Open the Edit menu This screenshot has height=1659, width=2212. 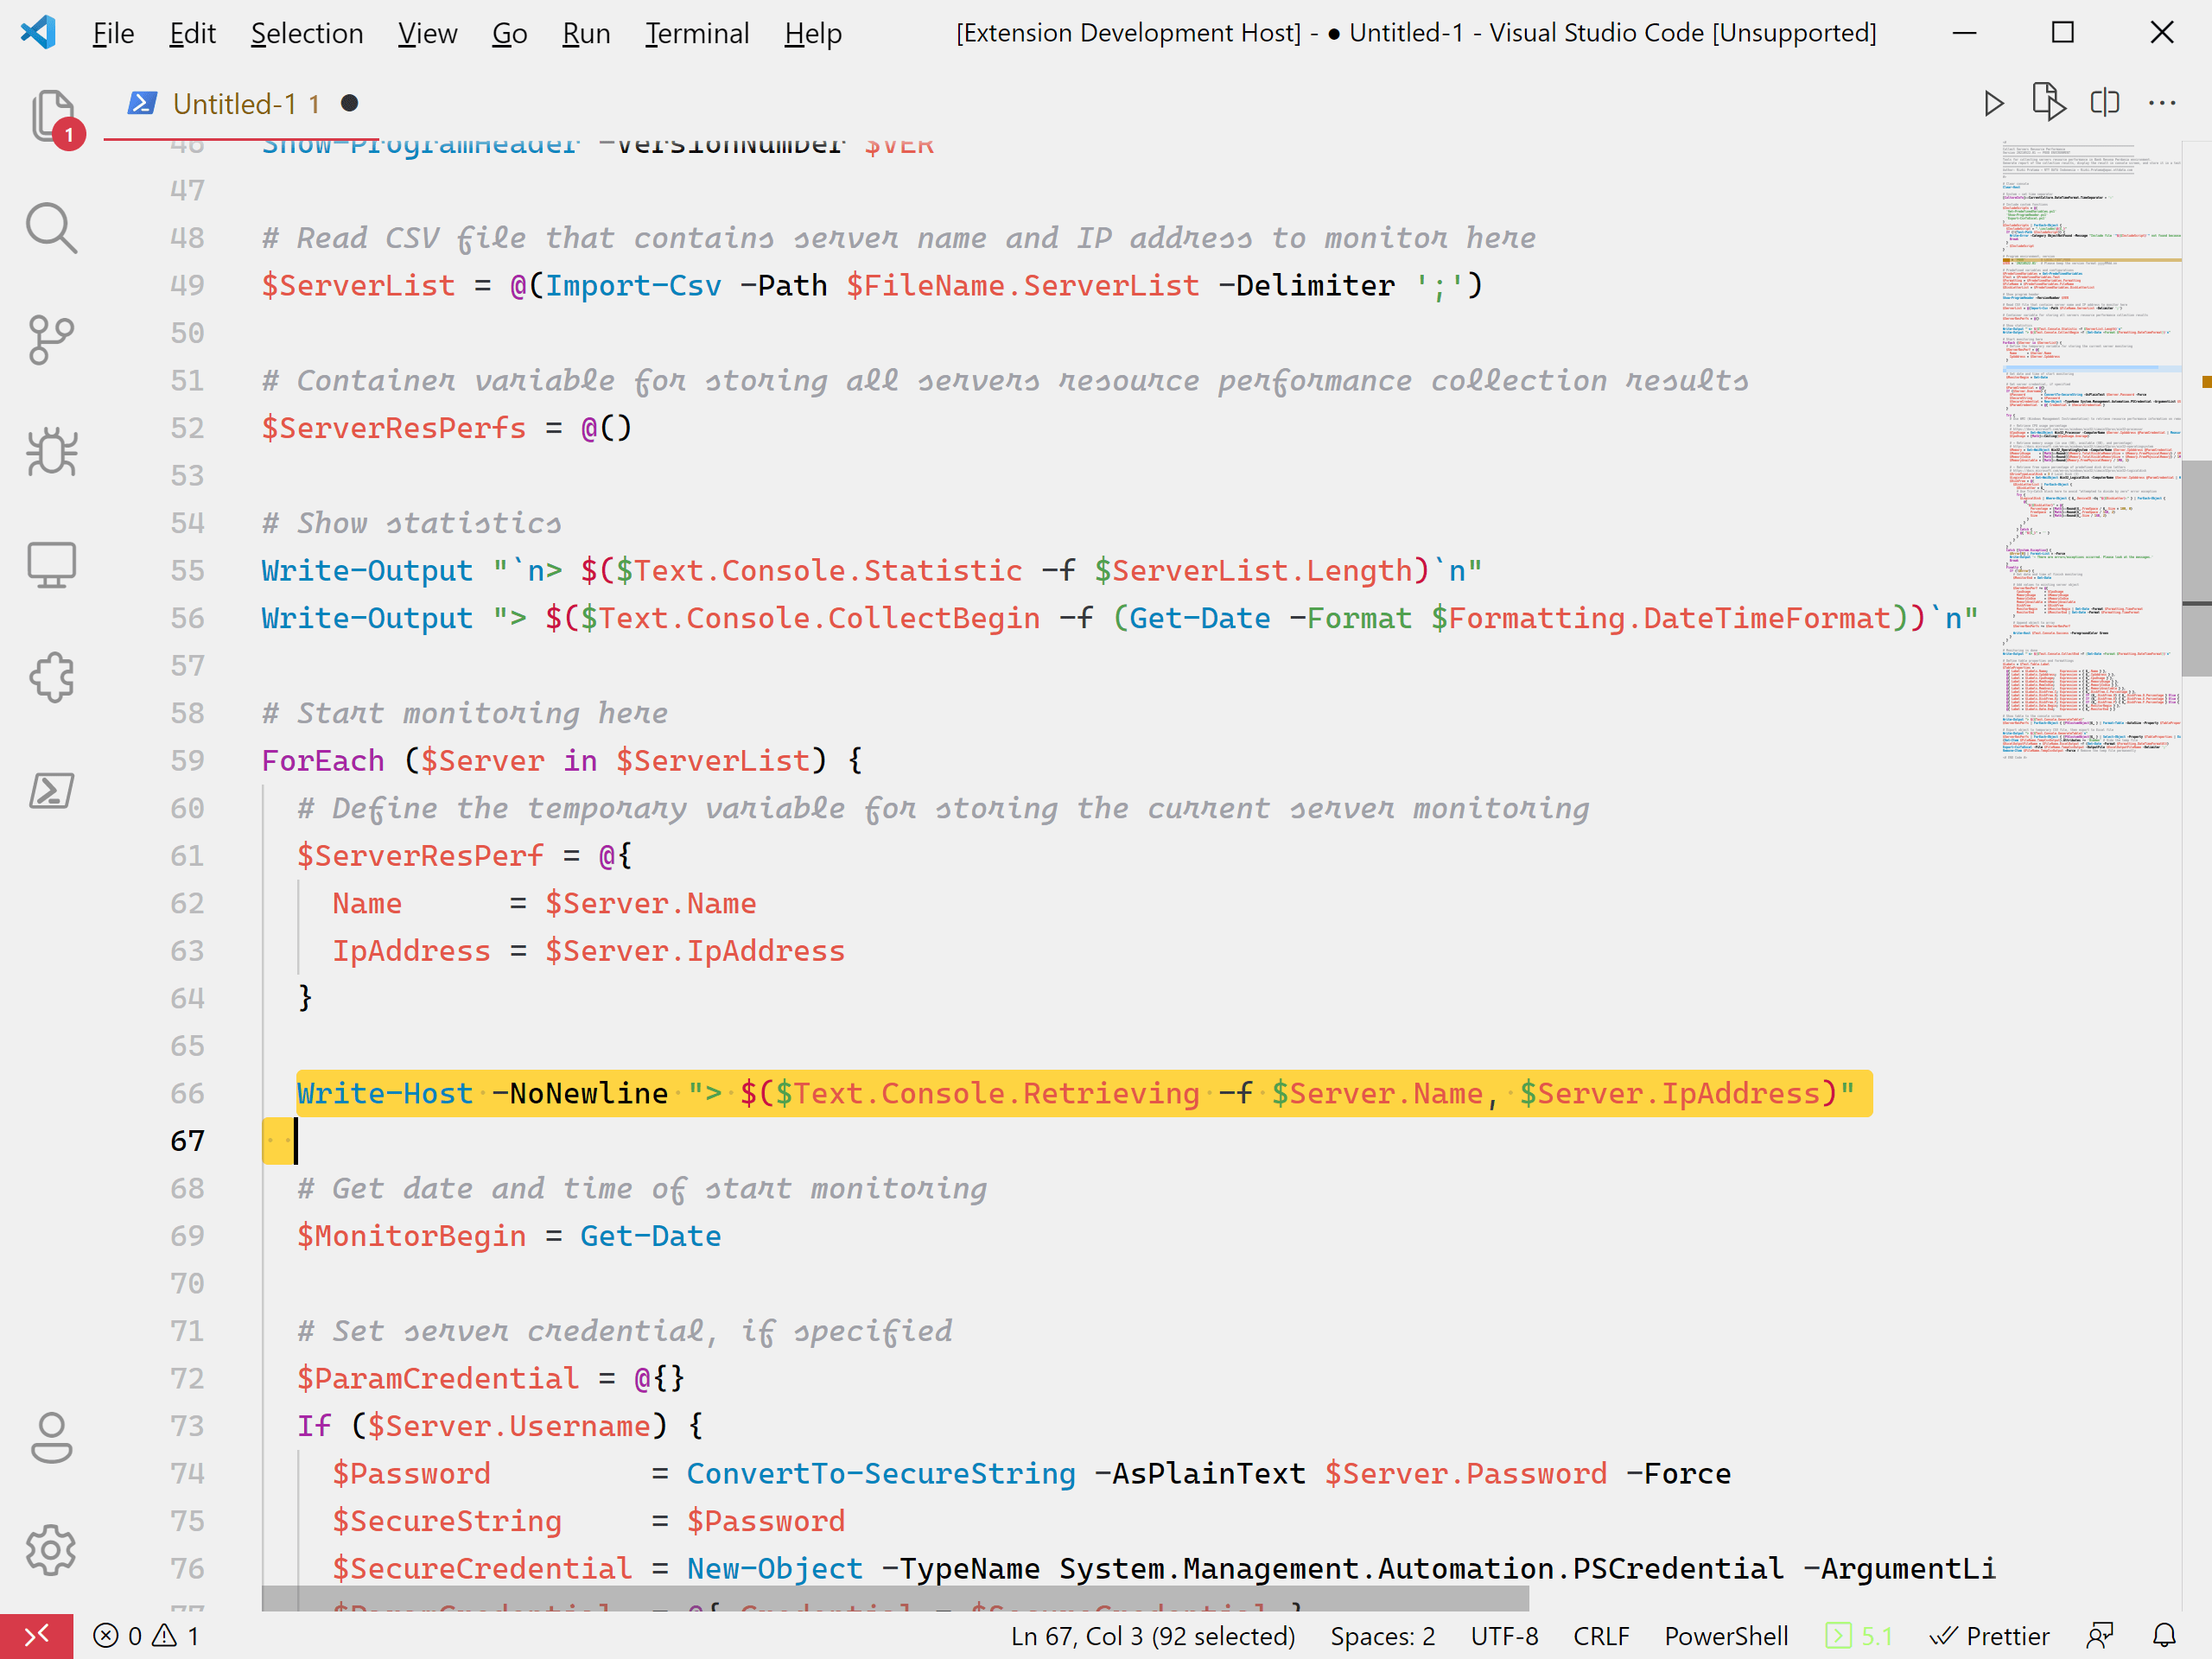192,33
